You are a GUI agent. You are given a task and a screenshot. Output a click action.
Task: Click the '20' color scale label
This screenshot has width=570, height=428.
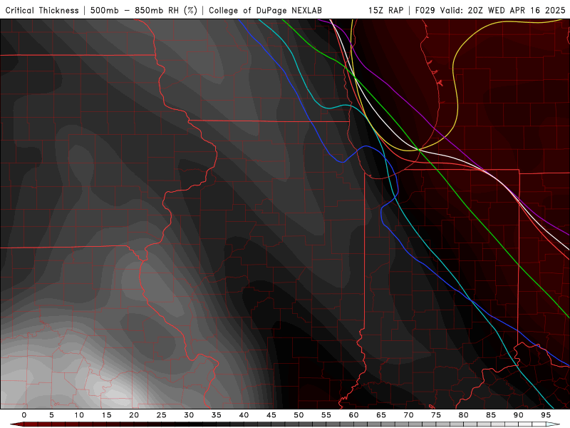[134, 415]
